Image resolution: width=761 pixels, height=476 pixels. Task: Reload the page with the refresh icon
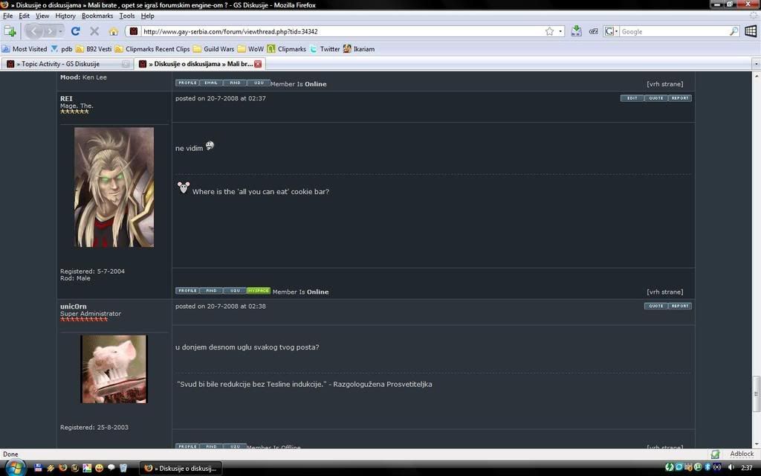coord(75,31)
